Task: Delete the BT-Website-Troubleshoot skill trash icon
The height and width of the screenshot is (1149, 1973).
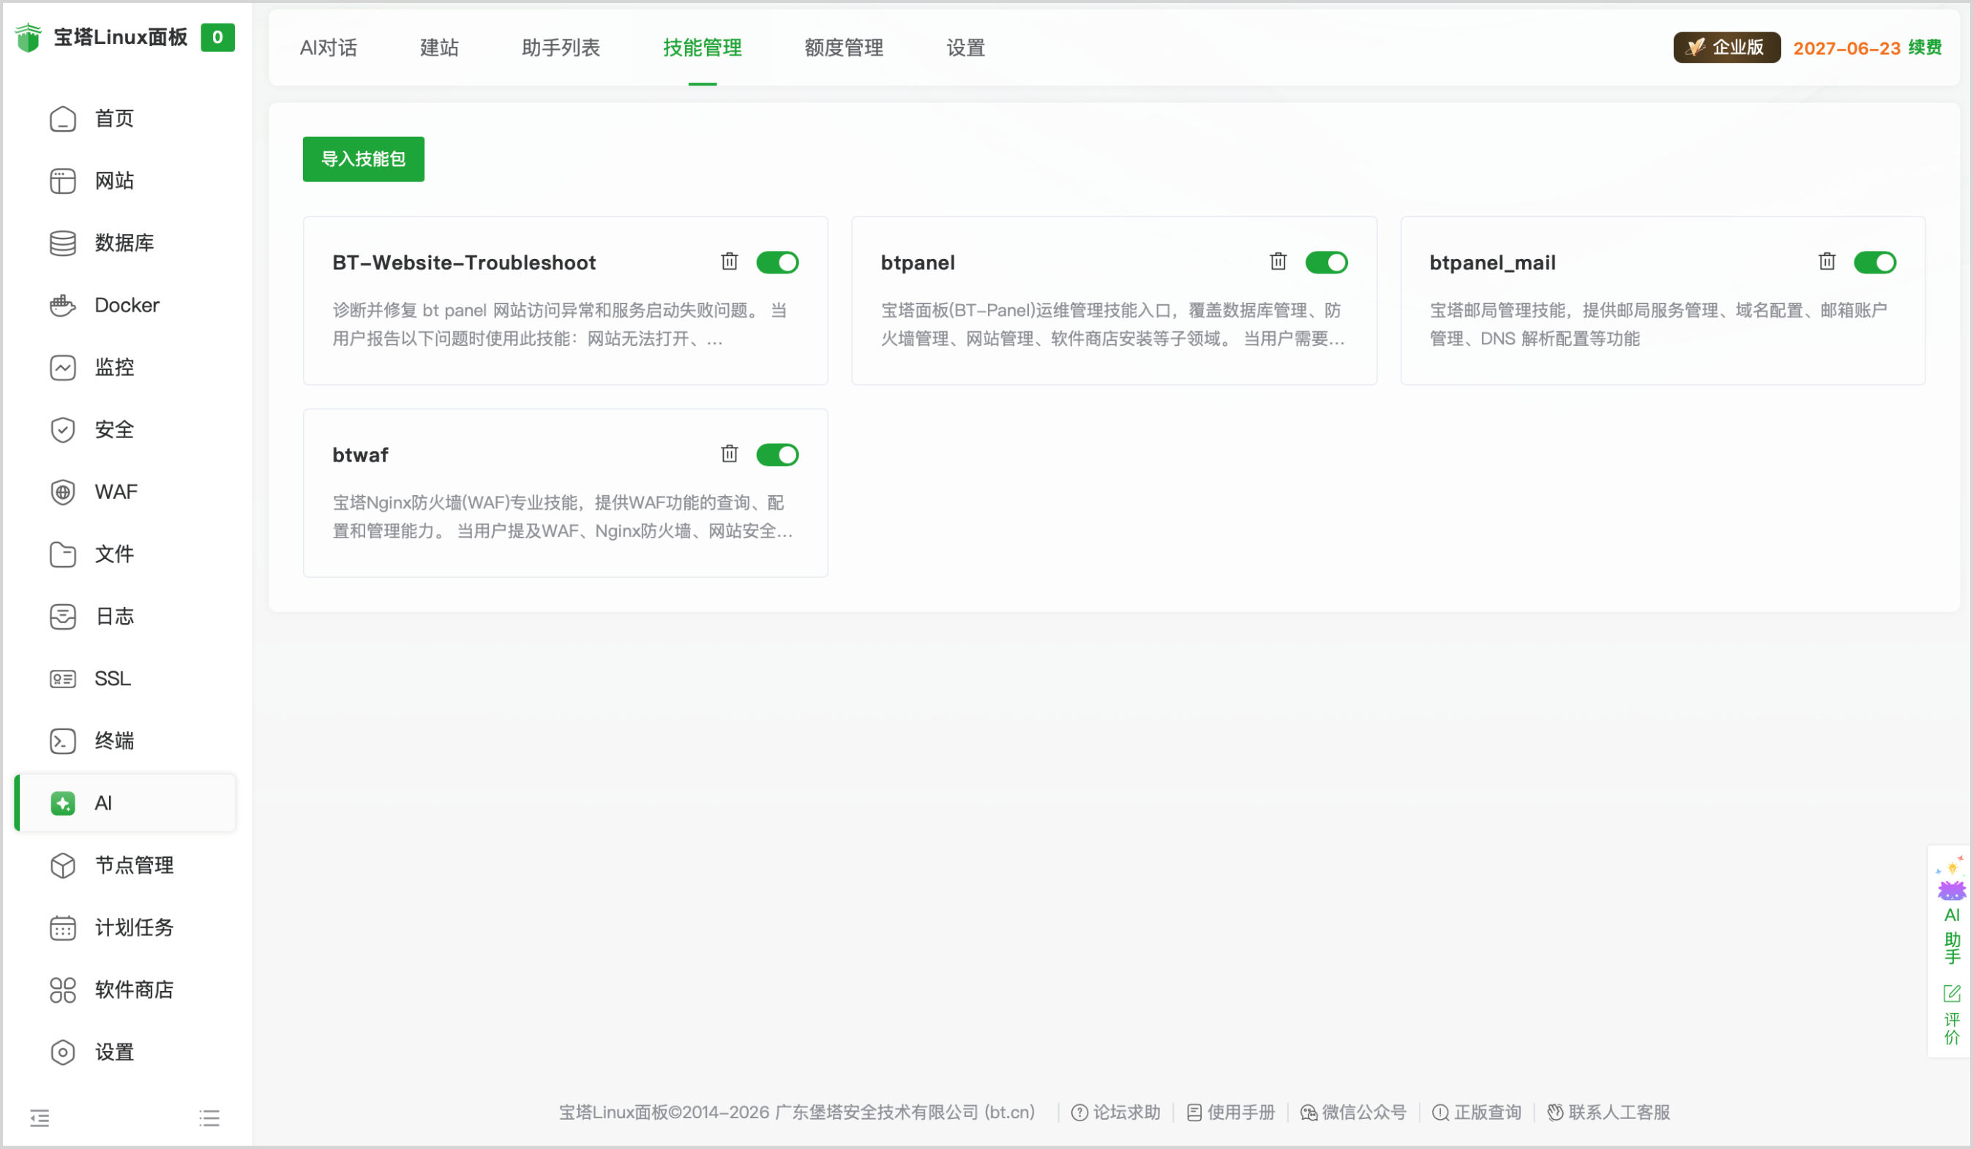Action: point(729,261)
